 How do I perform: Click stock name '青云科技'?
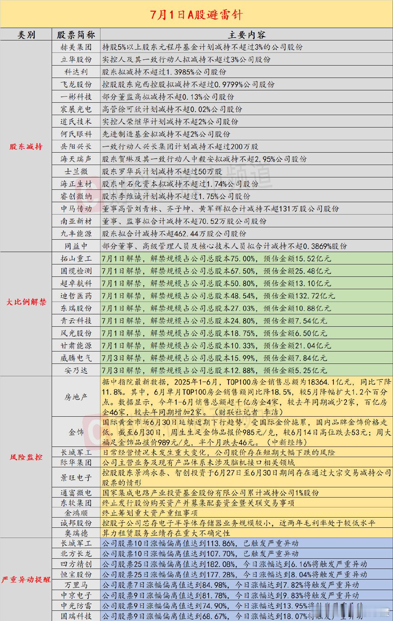click(x=76, y=321)
